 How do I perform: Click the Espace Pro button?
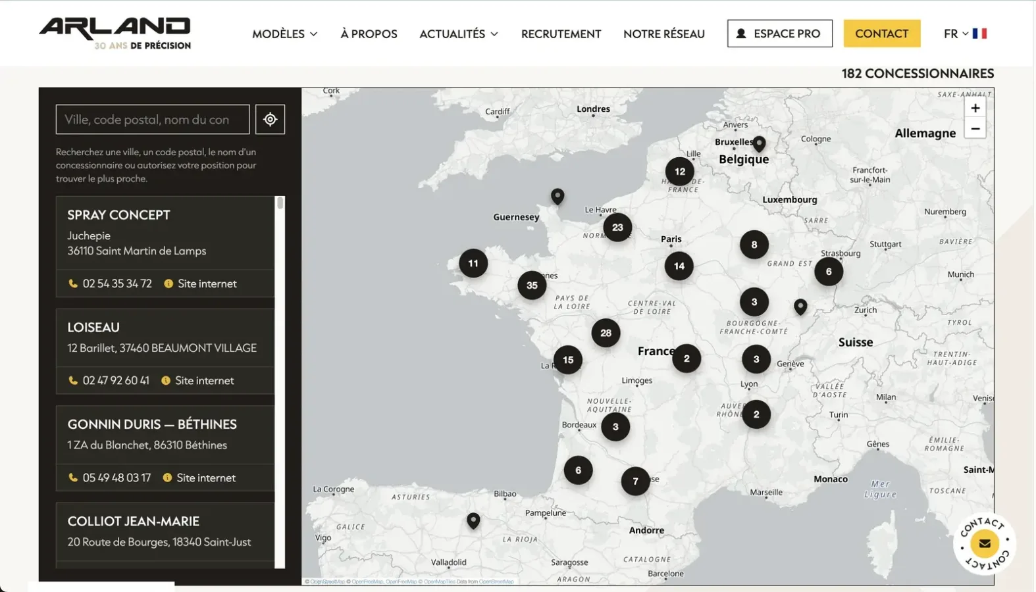[779, 34]
